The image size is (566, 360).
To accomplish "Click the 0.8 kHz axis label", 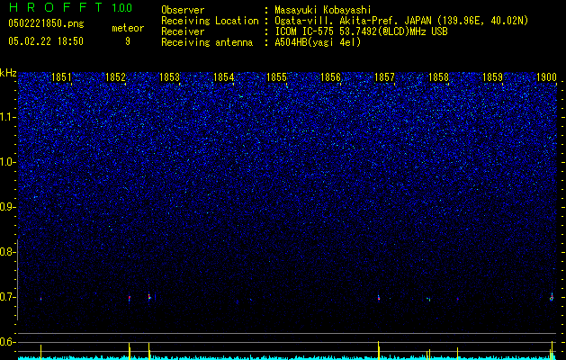I will point(7,252).
